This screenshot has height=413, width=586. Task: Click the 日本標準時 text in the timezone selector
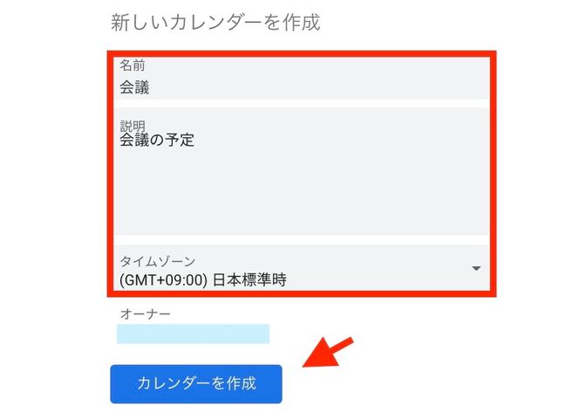(249, 279)
